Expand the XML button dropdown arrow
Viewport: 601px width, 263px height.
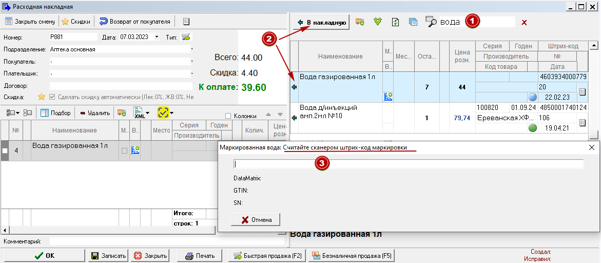click(147, 113)
